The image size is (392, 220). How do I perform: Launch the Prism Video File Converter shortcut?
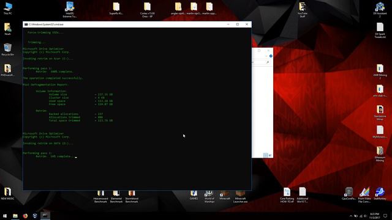(364, 195)
